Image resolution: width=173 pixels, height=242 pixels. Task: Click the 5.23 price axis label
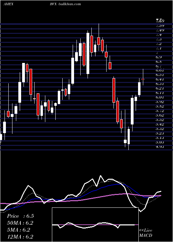160,133
